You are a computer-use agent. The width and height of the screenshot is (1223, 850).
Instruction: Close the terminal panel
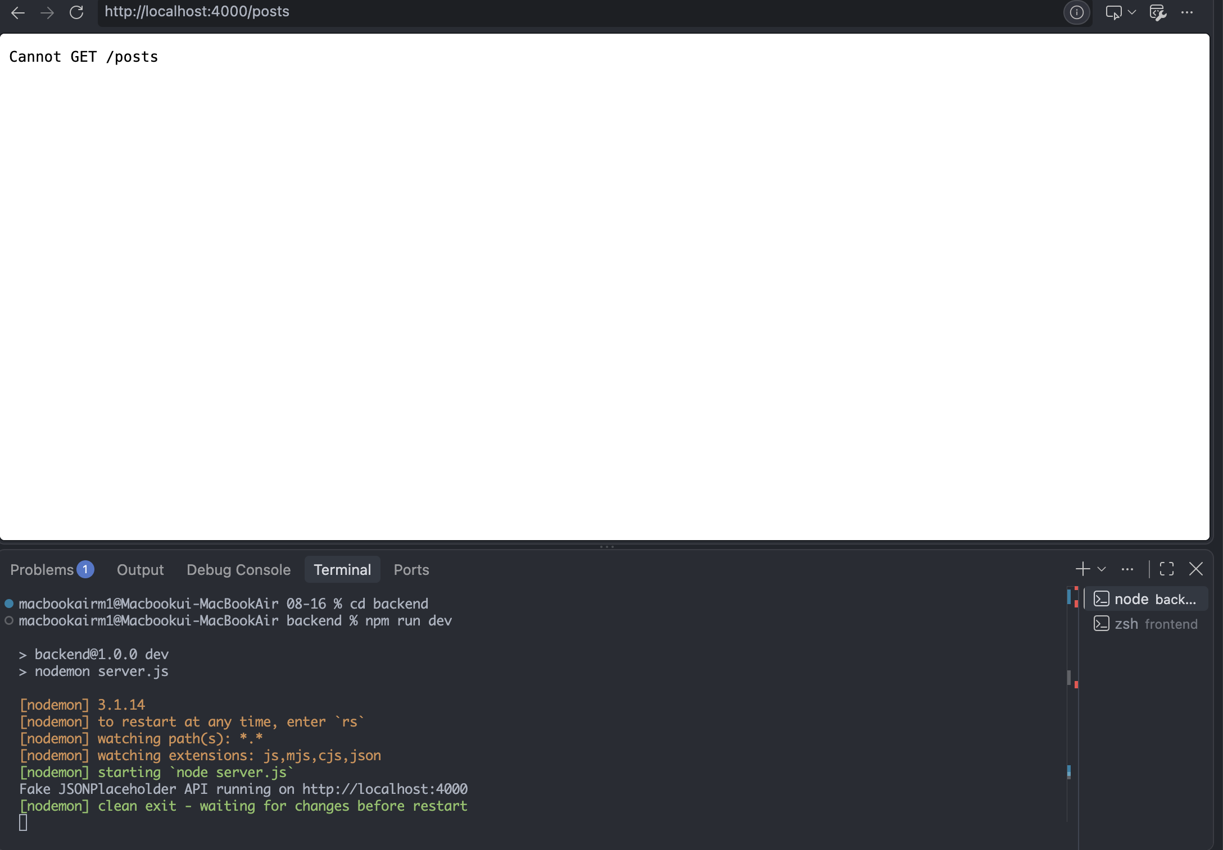[x=1196, y=569]
